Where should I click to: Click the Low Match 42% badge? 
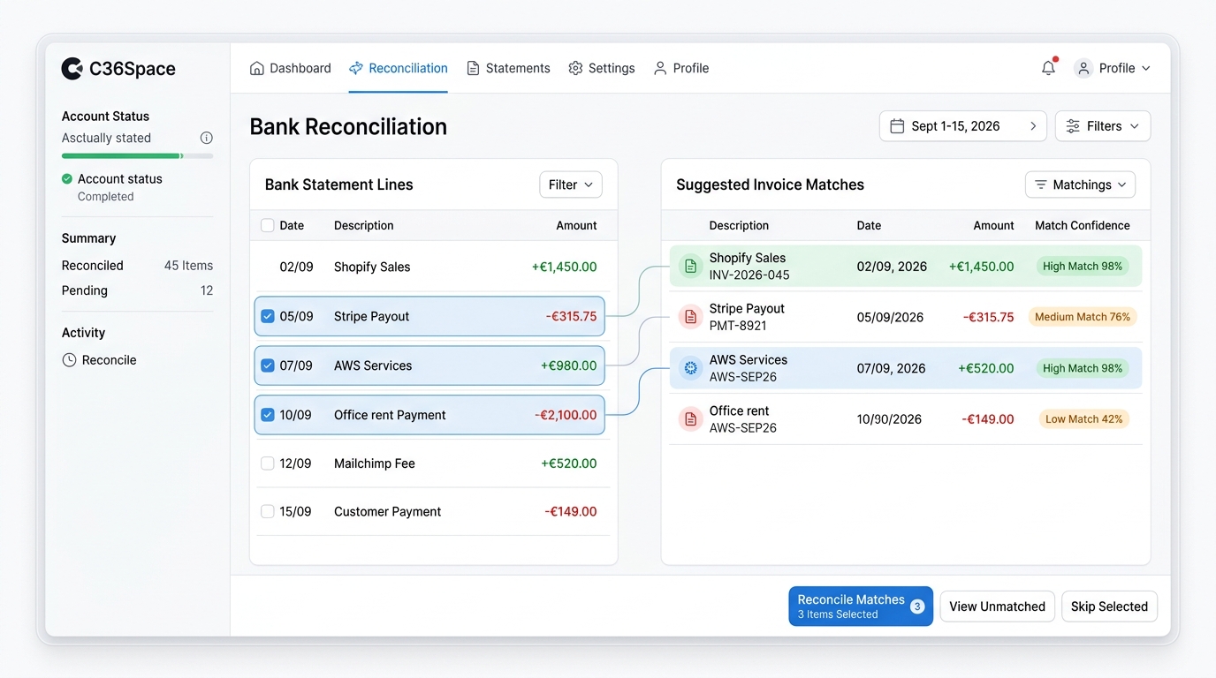pos(1084,419)
